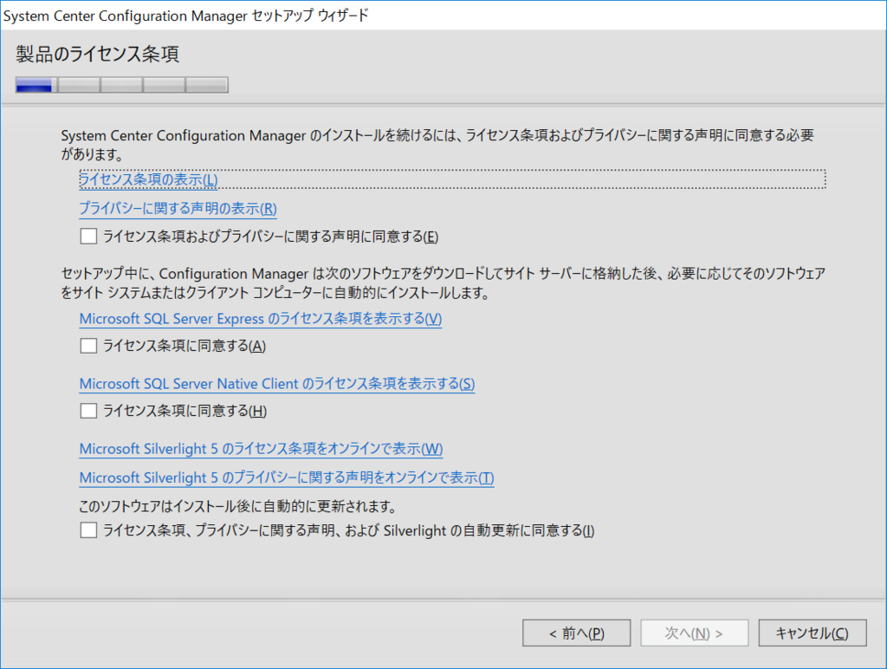The height and width of the screenshot is (669, 887).
Task: Click the キャンセル(C) button
Action: [x=812, y=633]
